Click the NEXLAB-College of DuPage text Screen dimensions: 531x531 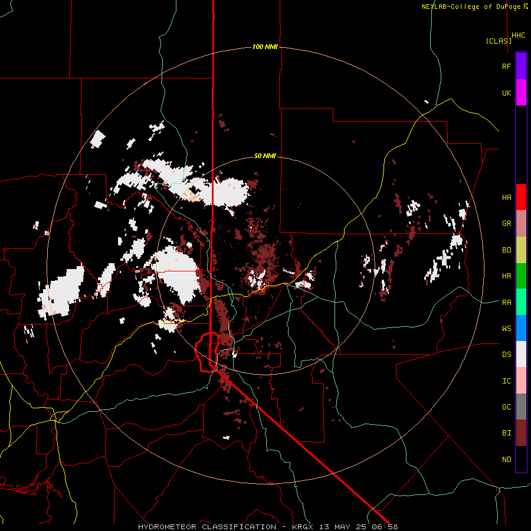pyautogui.click(x=471, y=6)
